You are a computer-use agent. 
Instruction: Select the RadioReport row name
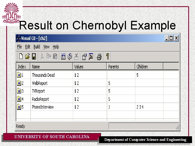[40, 99]
